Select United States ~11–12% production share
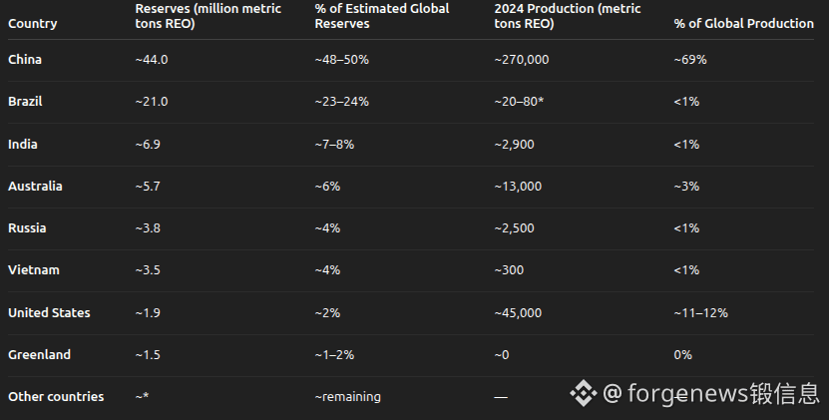 point(700,312)
